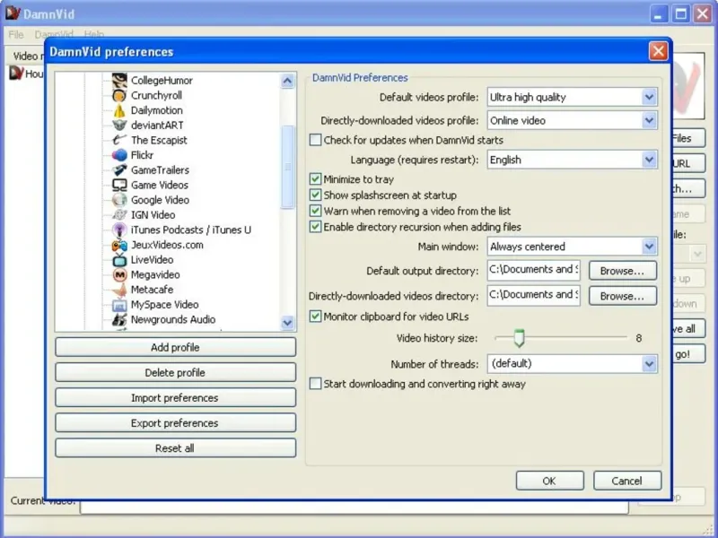Uncheck Monitor clipboard for video URLs

(x=315, y=317)
